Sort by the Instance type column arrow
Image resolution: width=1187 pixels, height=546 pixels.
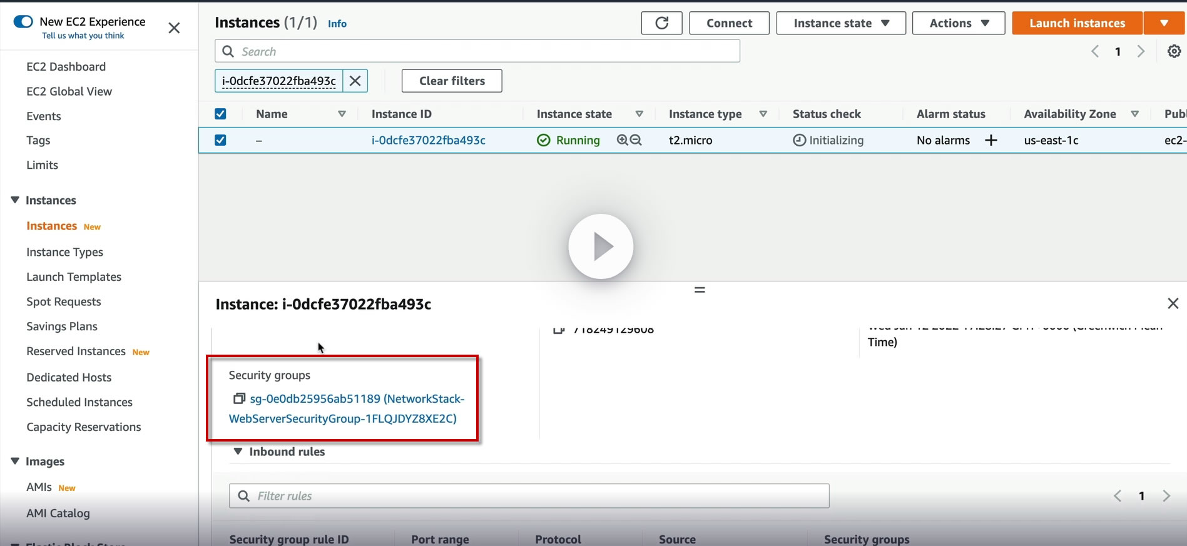pos(763,114)
